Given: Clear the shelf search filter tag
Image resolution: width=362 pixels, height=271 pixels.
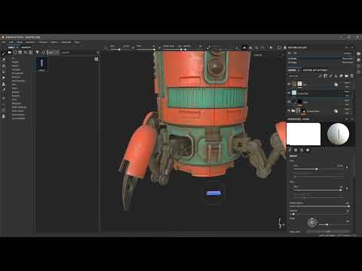Looking at the screenshot, I should pos(57,53).
